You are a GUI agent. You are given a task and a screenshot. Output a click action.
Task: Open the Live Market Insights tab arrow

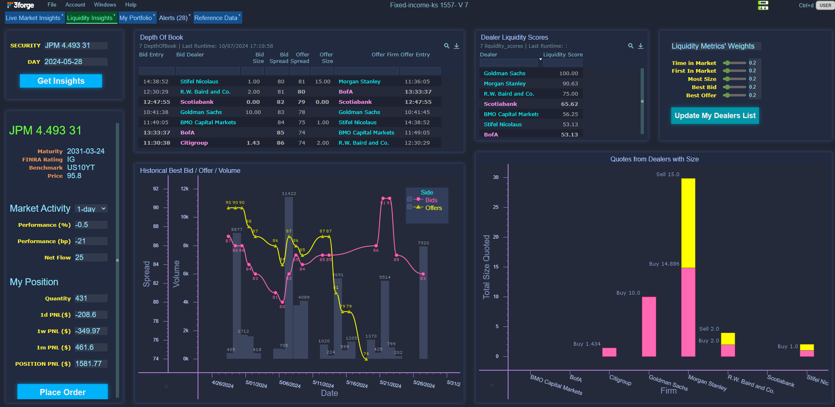tap(63, 15)
